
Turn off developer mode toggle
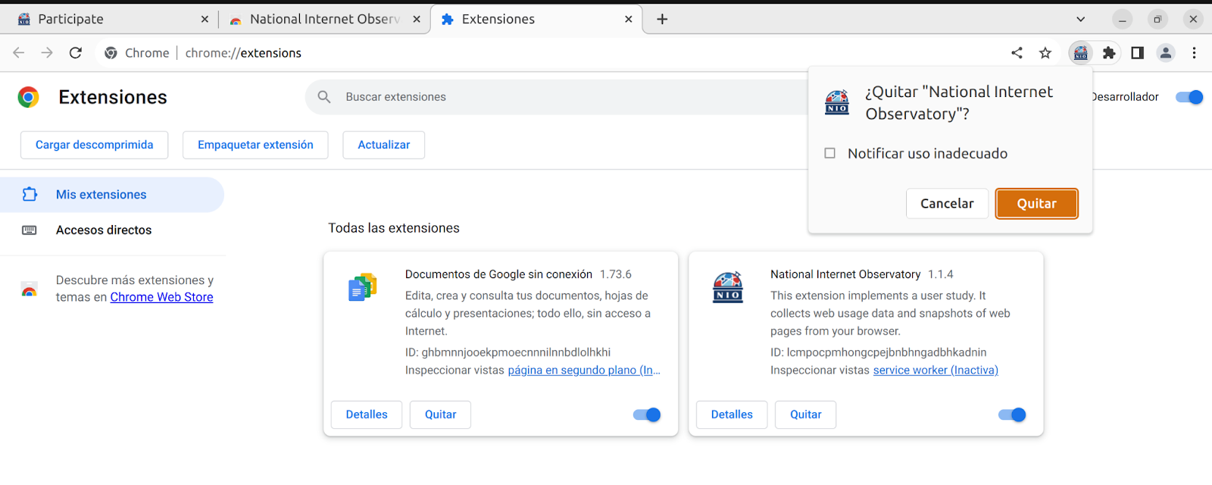pos(1189,97)
